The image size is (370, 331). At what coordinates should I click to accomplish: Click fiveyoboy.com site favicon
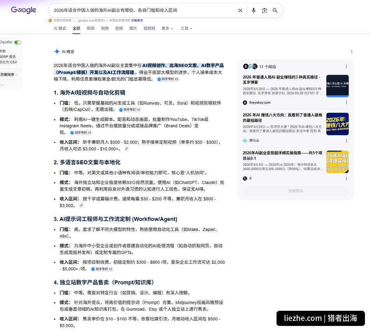point(245,102)
